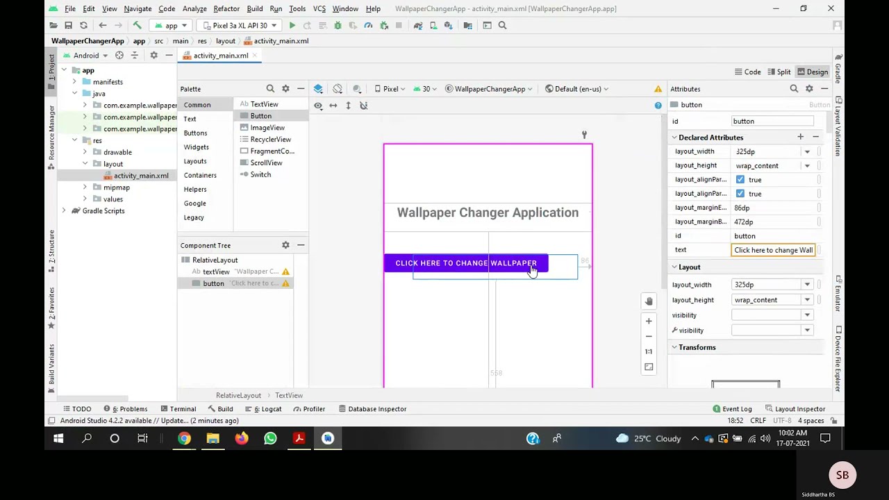Viewport: 889px width, 500px height.
Task: Open the Database Inspector tool window
Action: (372, 409)
